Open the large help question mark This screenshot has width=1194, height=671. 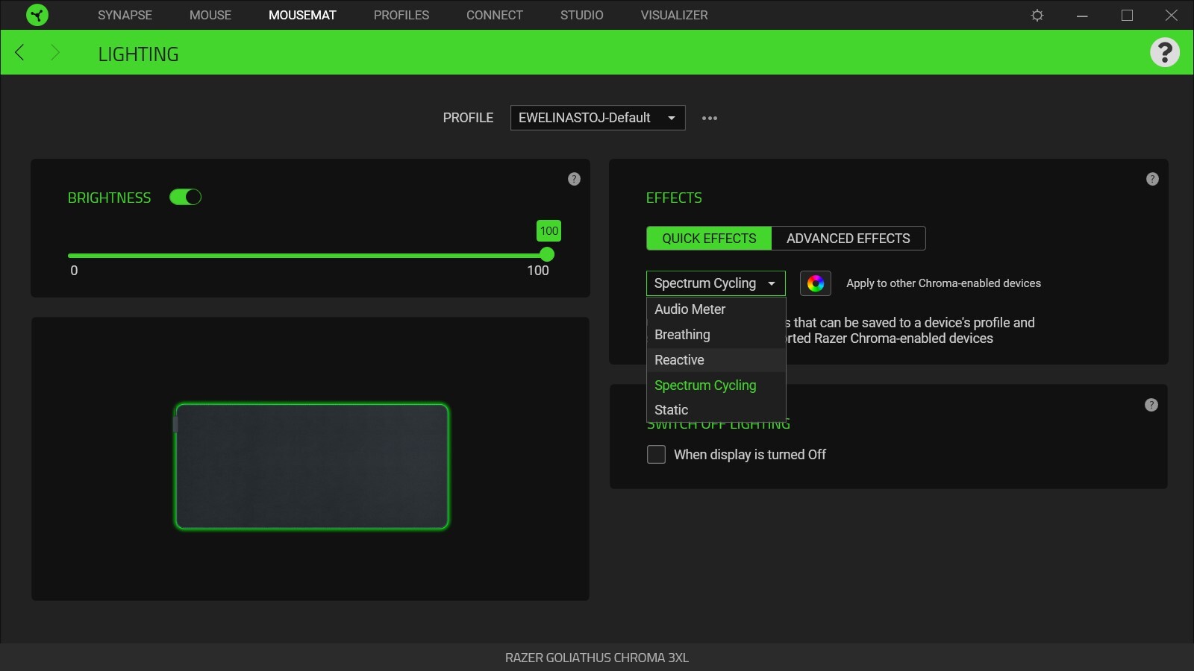(x=1164, y=52)
